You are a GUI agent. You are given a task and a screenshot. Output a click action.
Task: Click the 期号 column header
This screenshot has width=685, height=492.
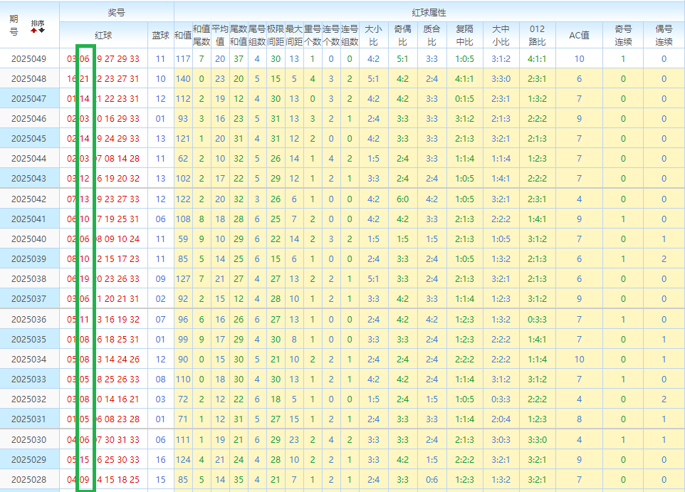14,25
